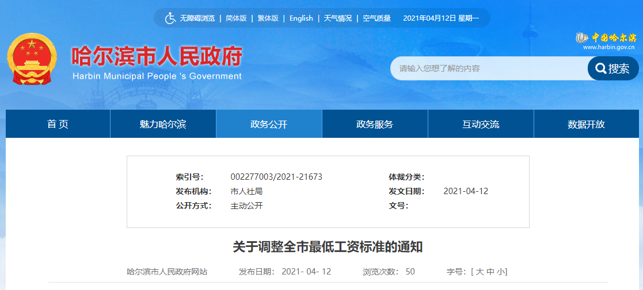Open 魅力哈尔滨 navigation tab

click(x=163, y=124)
